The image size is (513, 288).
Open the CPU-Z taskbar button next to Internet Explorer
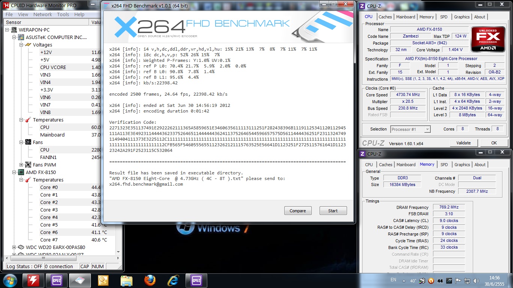196,280
